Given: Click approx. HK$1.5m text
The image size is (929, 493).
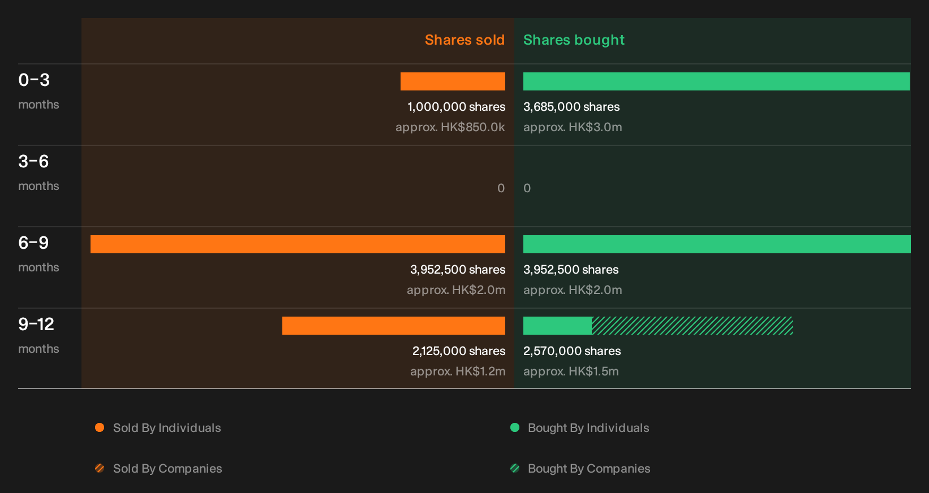Looking at the screenshot, I should click(x=571, y=371).
